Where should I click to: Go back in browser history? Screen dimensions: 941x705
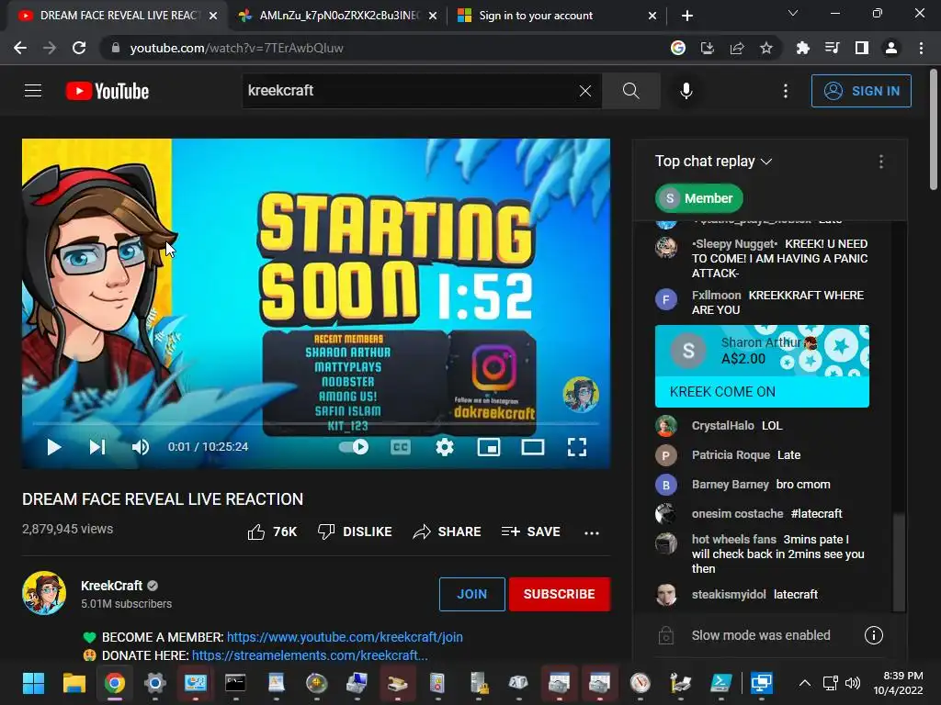20,48
